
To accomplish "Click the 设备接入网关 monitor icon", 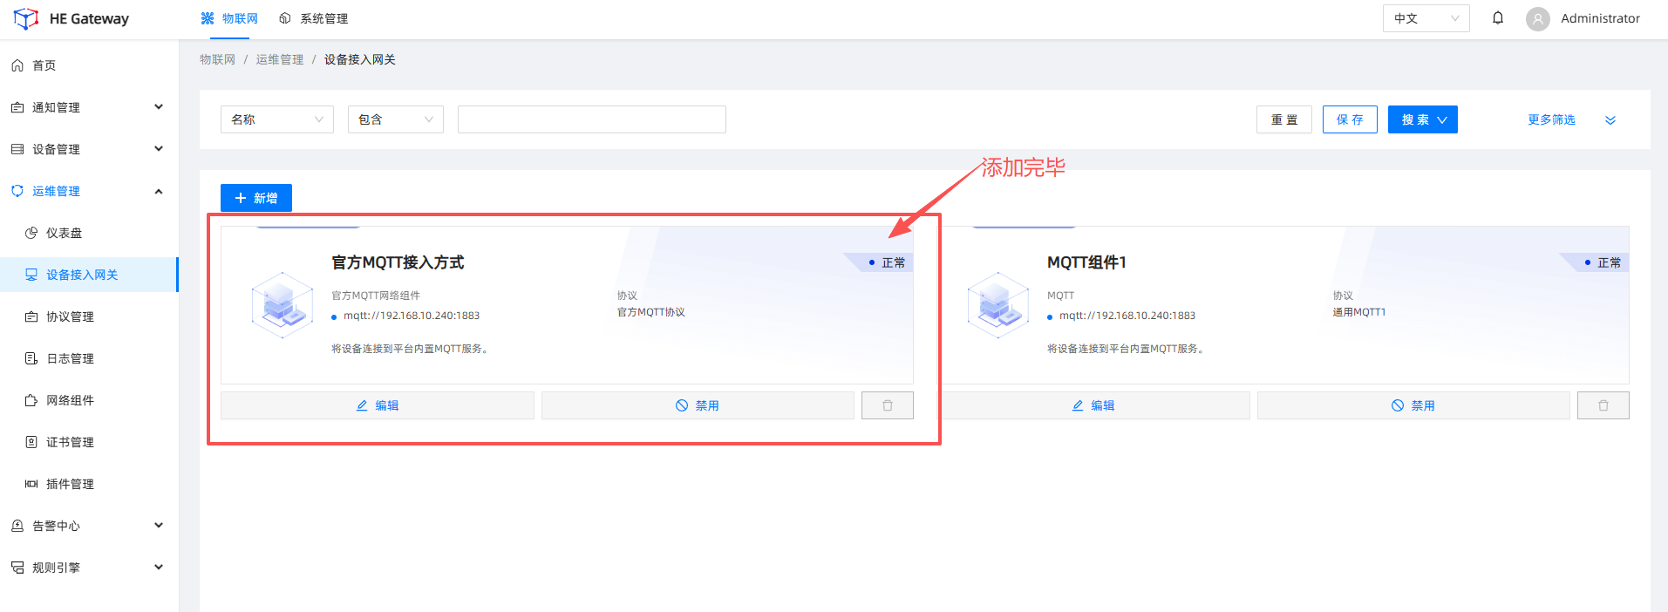I will click(x=31, y=275).
